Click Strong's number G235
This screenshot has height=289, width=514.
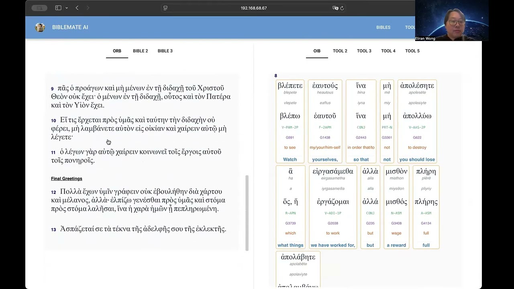pyautogui.click(x=370, y=223)
